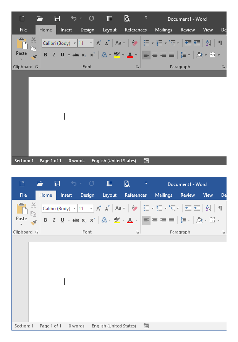This screenshot has height=342, width=238.
Task: Click Insert Table grid icon in dark gray window
Action: click(109, 18)
